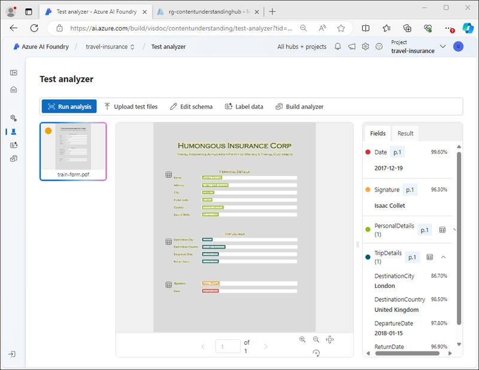Click the page number input box
The width and height of the screenshot is (479, 370).
(228, 347)
